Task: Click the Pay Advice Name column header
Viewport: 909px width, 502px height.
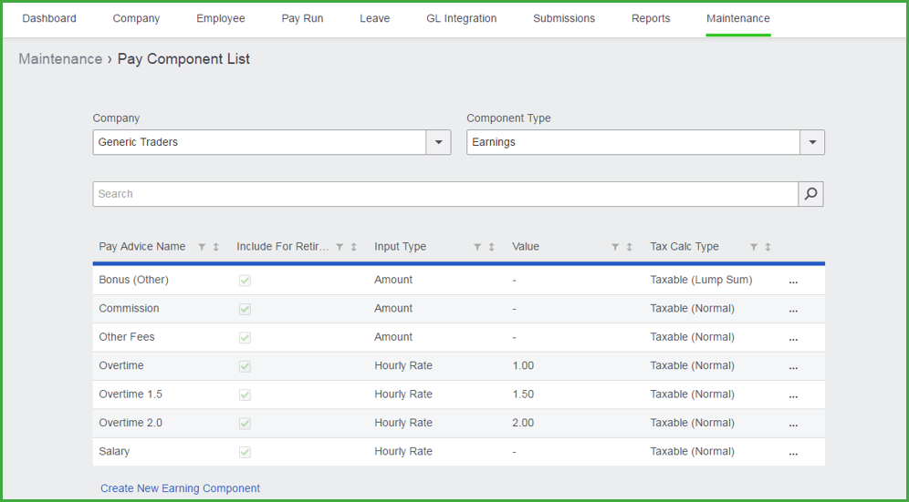Action: click(x=142, y=247)
